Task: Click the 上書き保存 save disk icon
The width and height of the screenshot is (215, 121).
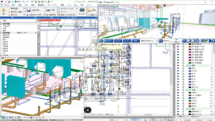Action: (29, 10)
